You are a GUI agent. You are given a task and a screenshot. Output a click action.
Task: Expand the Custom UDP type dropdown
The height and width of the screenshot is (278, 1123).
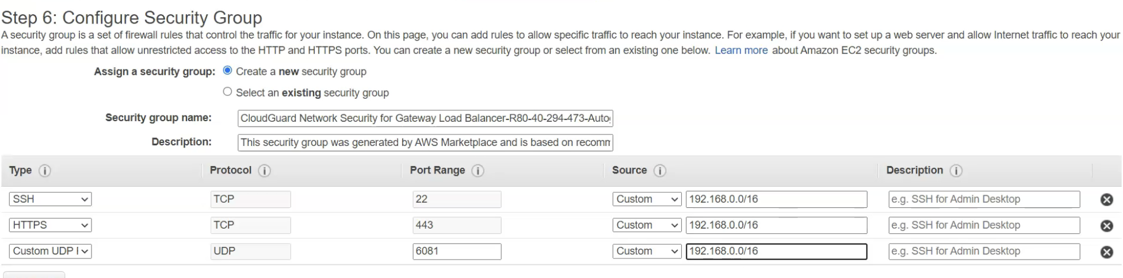[x=50, y=252]
